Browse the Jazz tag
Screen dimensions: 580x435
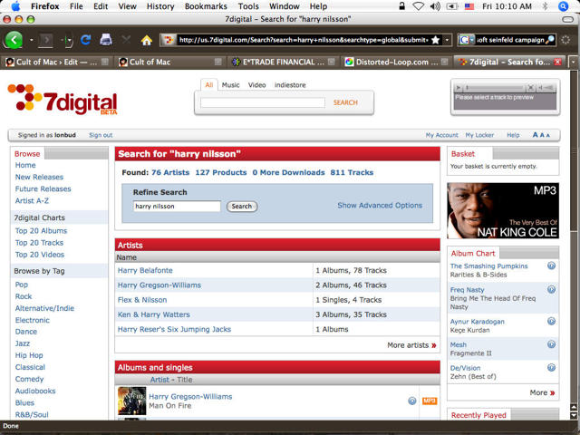click(22, 343)
